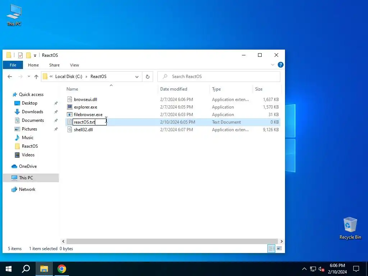Image resolution: width=368 pixels, height=276 pixels.
Task: Open recent locations dropdown arrow
Action: tap(29, 77)
